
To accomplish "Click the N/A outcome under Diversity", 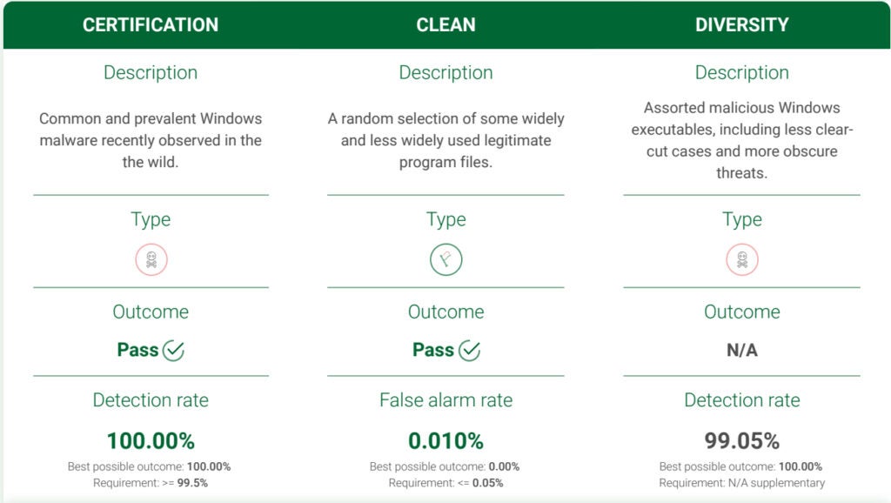I will (x=742, y=351).
